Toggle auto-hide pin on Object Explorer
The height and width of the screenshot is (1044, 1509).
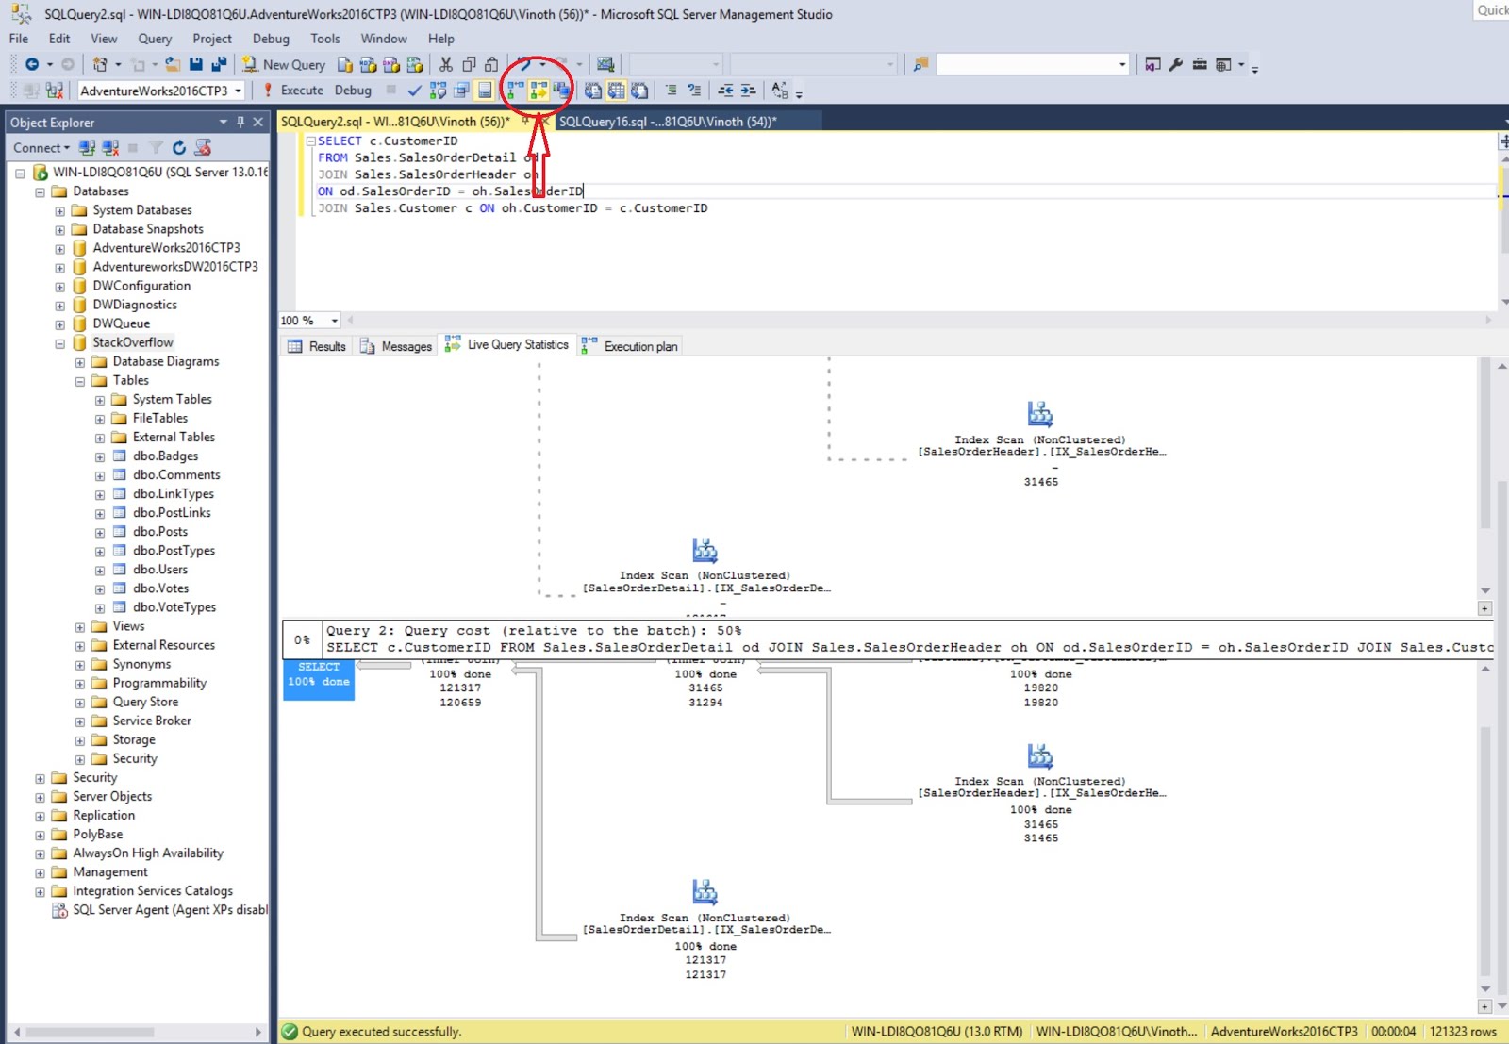coord(240,122)
